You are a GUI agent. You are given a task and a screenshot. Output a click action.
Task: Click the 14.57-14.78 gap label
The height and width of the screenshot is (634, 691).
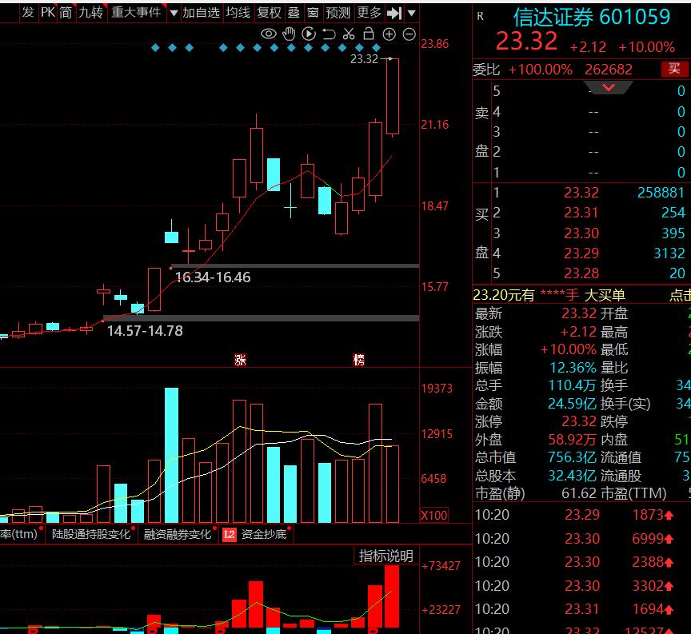(x=145, y=331)
